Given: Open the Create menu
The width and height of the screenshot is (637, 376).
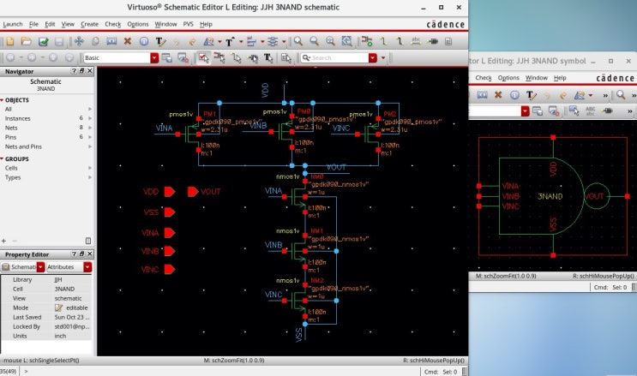Looking at the screenshot, I should (x=89, y=24).
